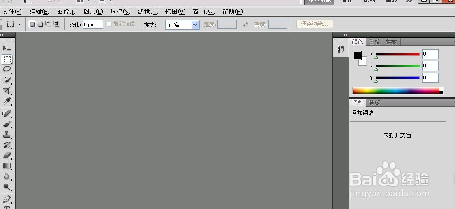Switch to the 色板 tab

[374, 41]
